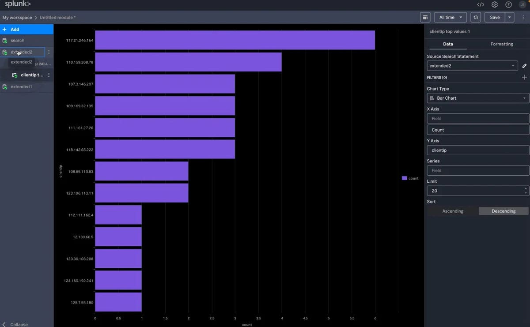The image size is (530, 327).
Task: Select Ascending sort order
Action: [453, 211]
